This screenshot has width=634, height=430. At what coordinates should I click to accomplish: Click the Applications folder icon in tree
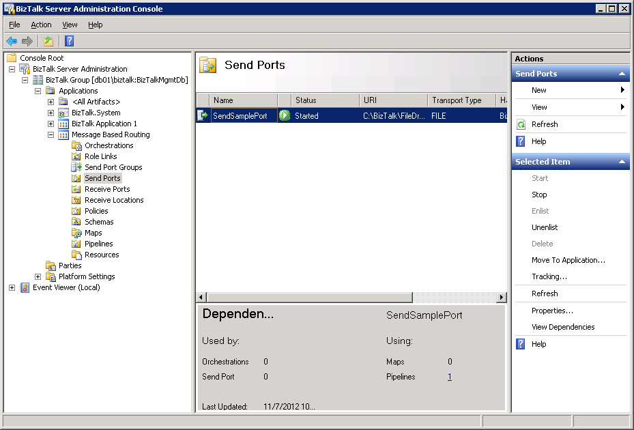(50, 91)
